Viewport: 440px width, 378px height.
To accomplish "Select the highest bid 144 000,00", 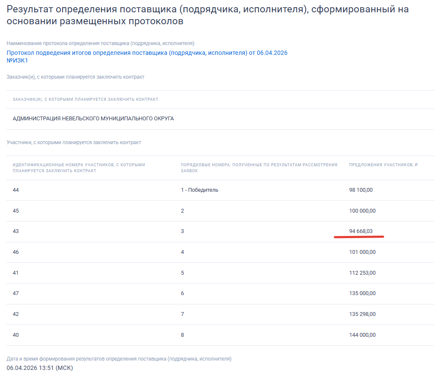I will pos(362,335).
